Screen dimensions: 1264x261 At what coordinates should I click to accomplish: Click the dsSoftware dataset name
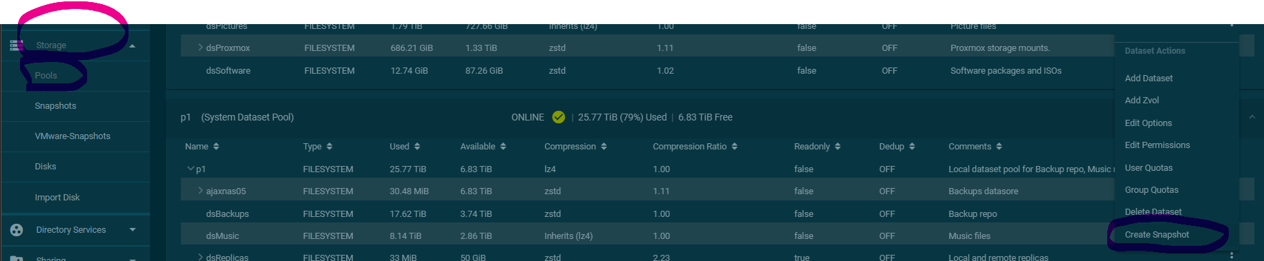point(228,71)
